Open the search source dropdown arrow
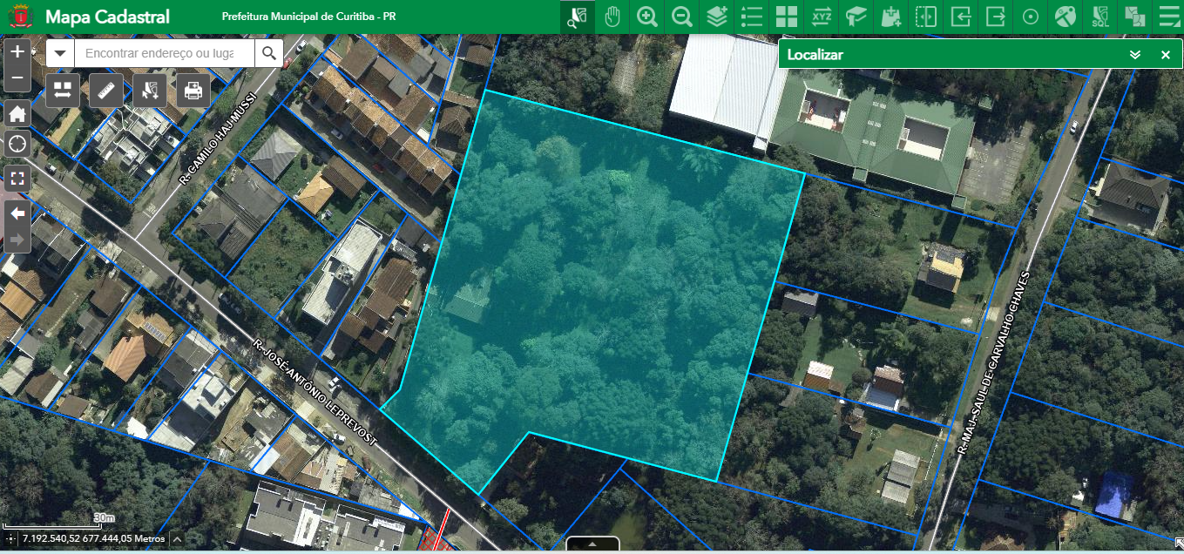Image resolution: width=1184 pixels, height=554 pixels. tap(60, 54)
